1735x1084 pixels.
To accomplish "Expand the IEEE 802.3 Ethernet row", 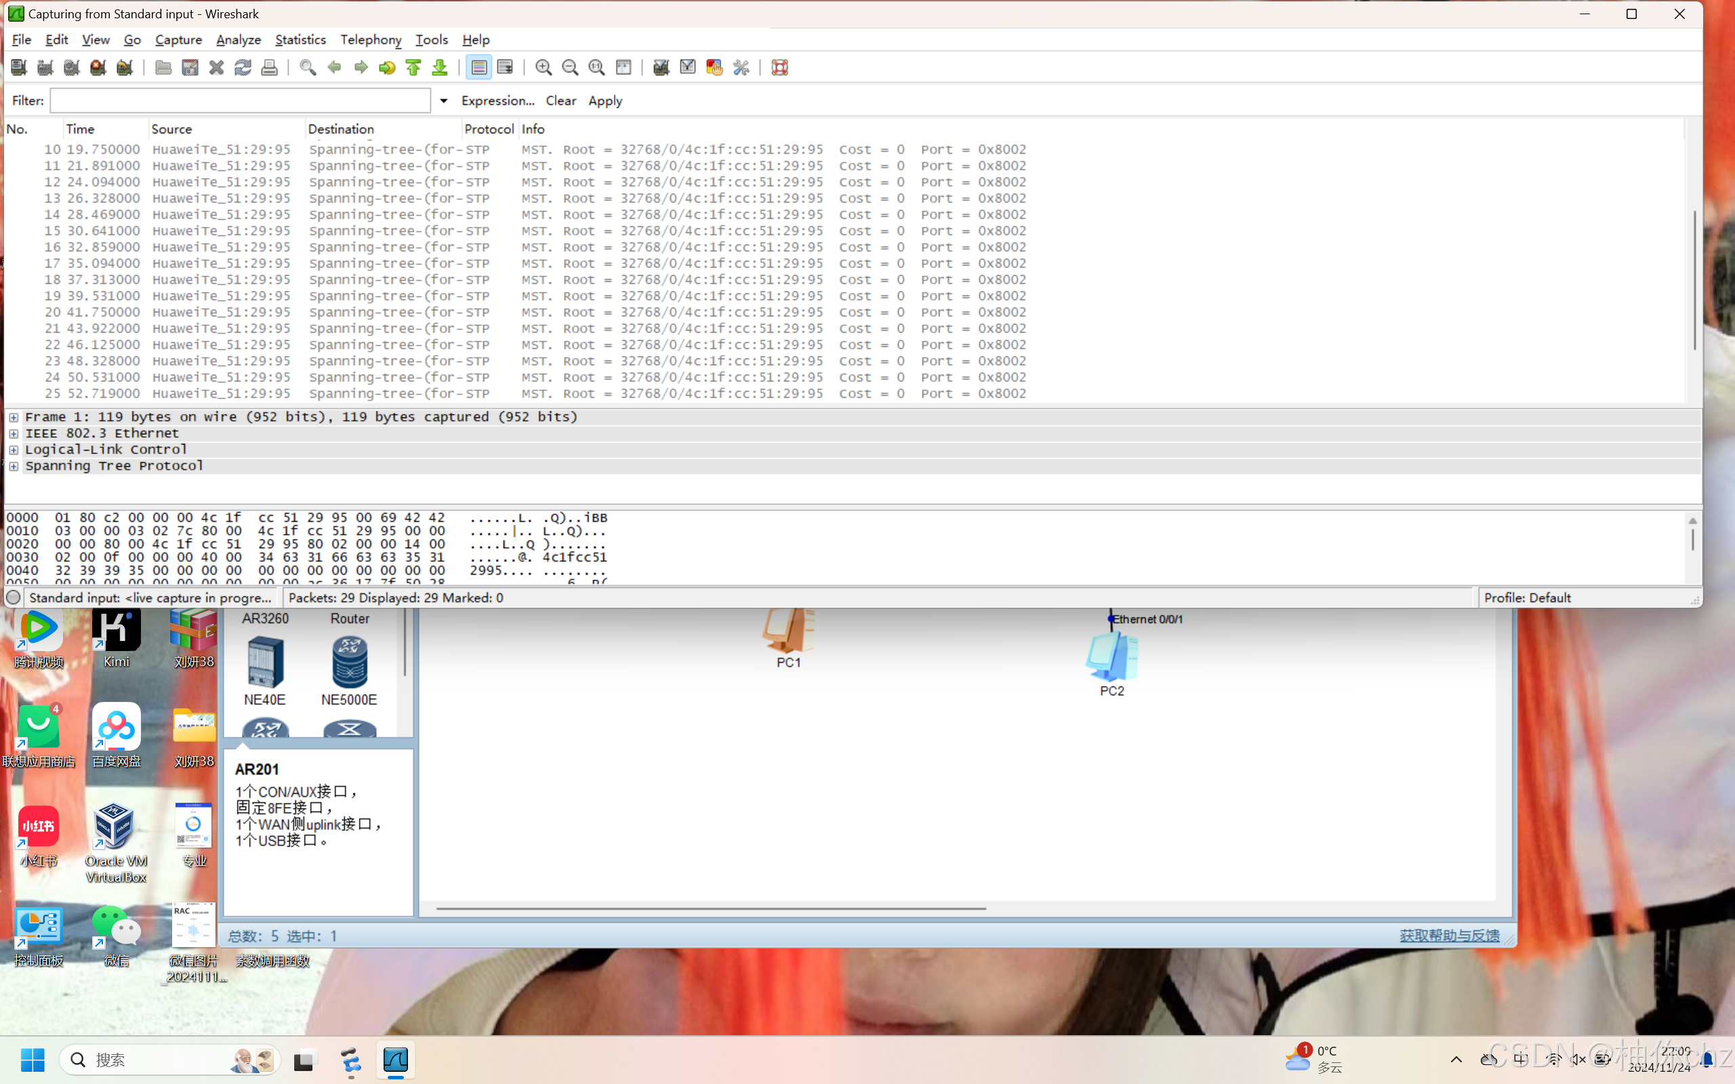I will tap(14, 433).
